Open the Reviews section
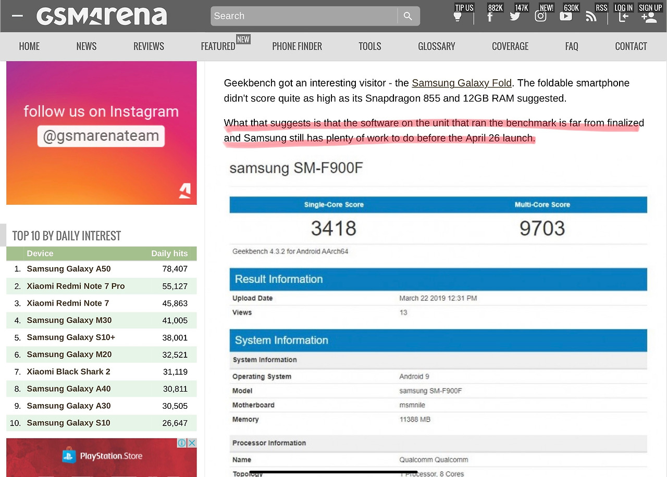 [x=149, y=46]
